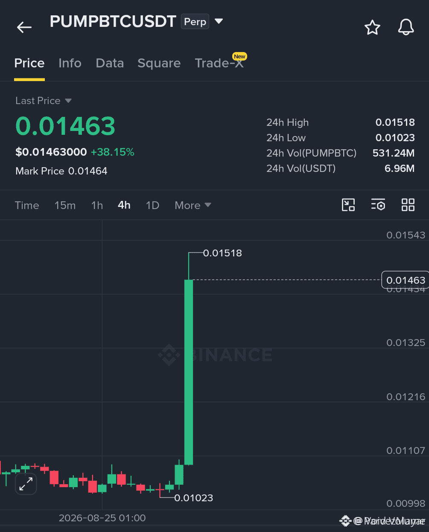Open chart indicator settings icon
Screen dimensions: 429x532
tap(378, 205)
